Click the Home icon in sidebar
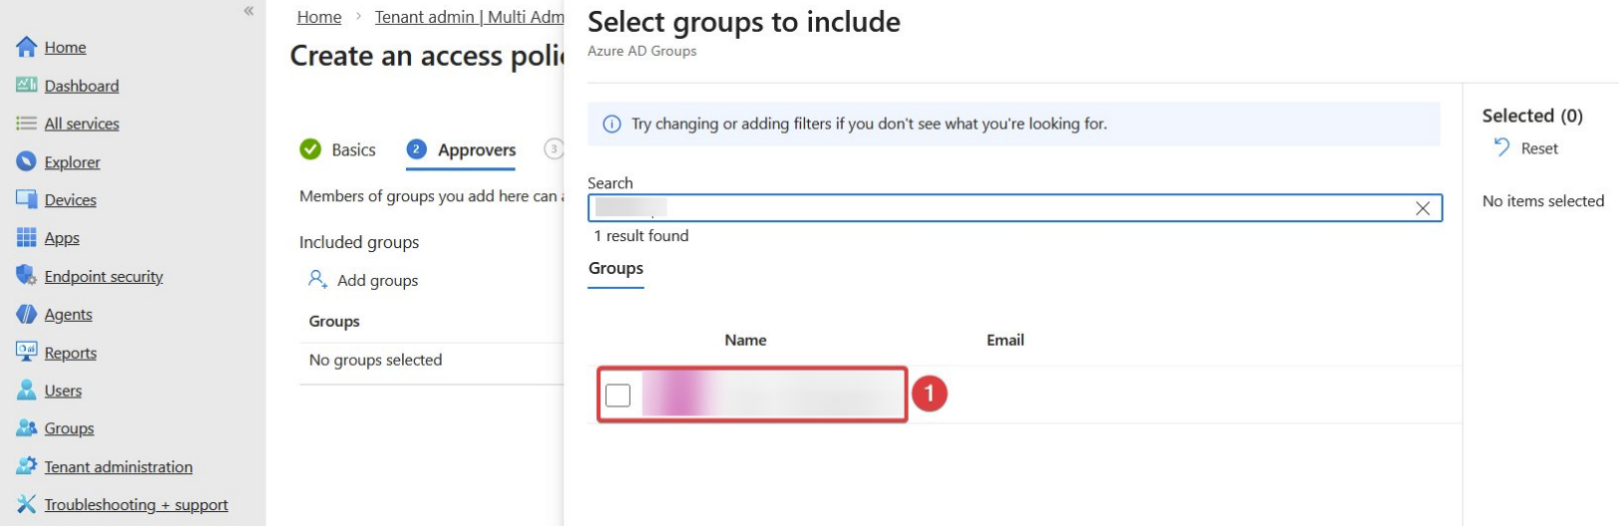 [x=27, y=47]
